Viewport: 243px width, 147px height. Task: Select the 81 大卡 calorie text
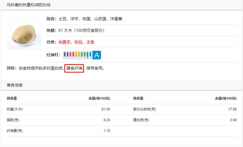click(65, 30)
